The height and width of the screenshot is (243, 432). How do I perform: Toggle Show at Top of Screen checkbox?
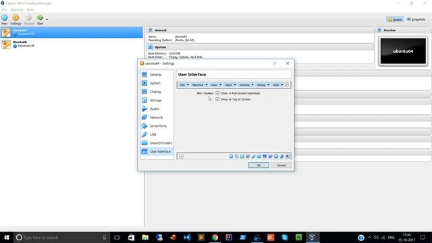[217, 99]
